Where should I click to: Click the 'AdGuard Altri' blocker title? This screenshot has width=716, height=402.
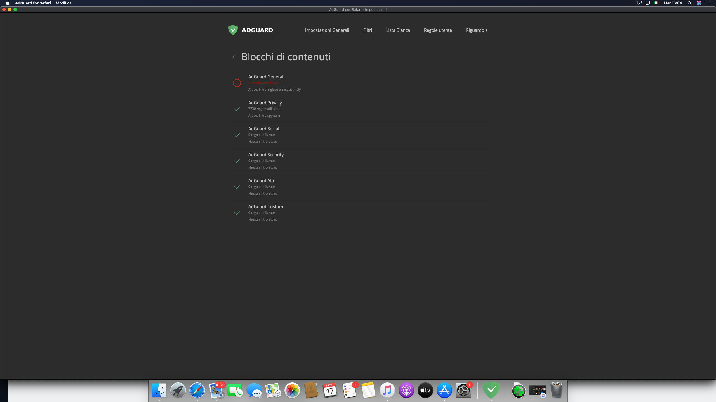[262, 181]
